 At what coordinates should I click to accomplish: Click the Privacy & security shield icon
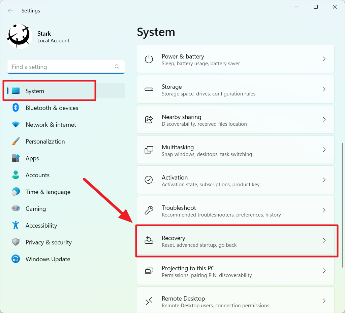pos(15,242)
